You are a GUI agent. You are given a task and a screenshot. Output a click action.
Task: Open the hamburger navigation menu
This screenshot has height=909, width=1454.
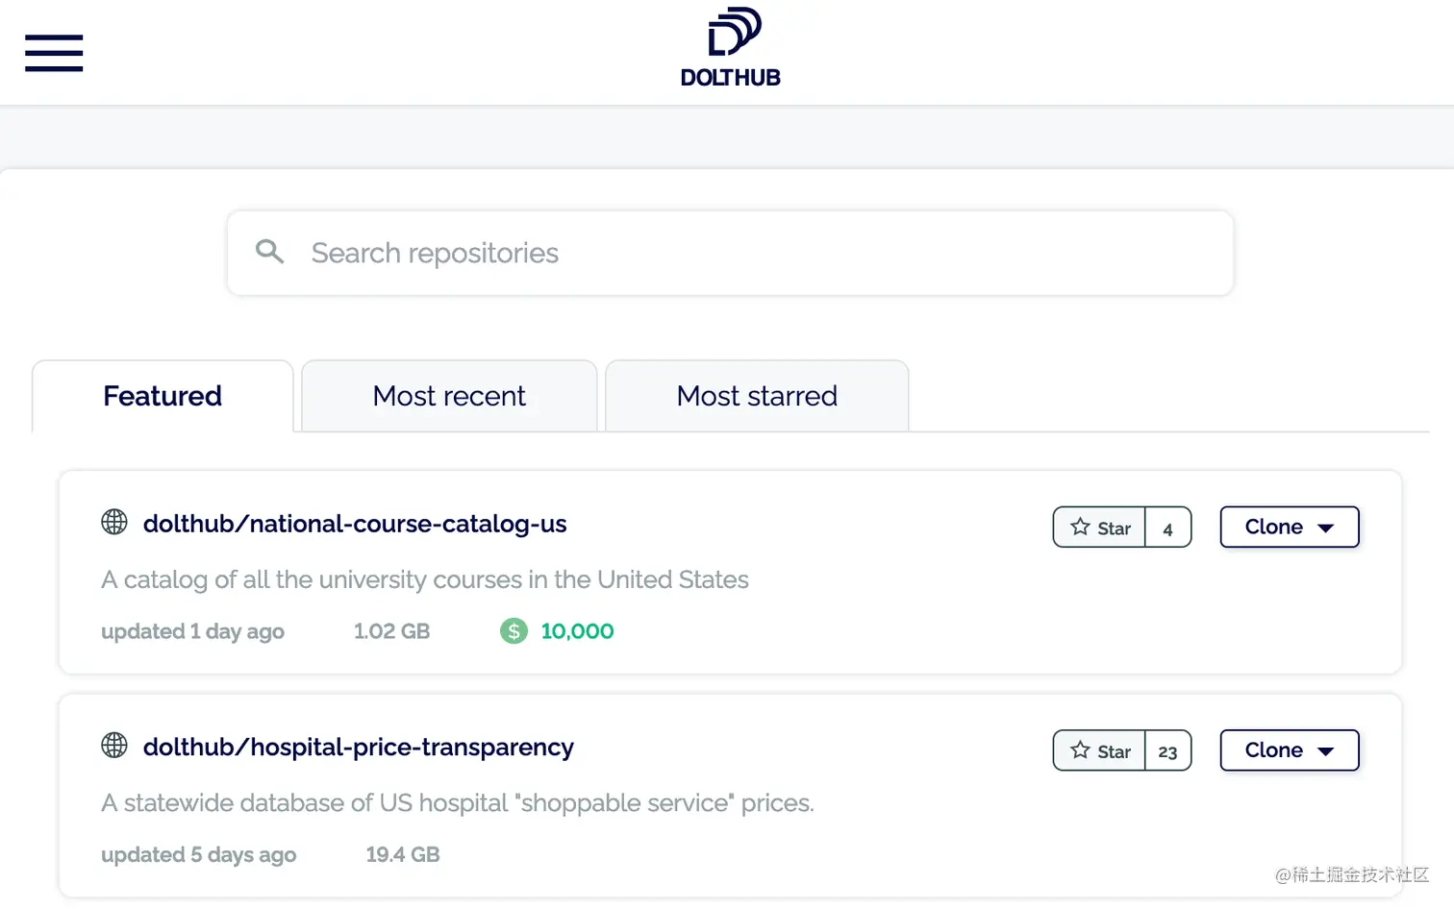[54, 53]
